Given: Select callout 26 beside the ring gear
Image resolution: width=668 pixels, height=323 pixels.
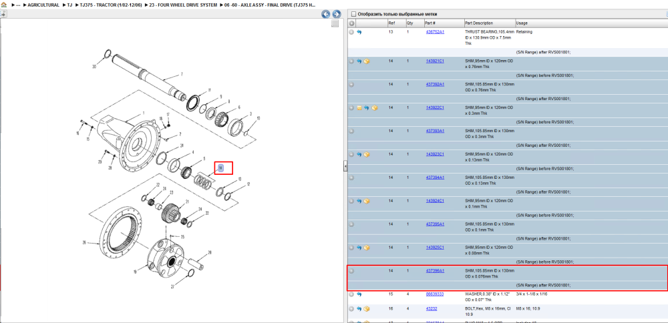Looking at the screenshot, I should 84,242.
